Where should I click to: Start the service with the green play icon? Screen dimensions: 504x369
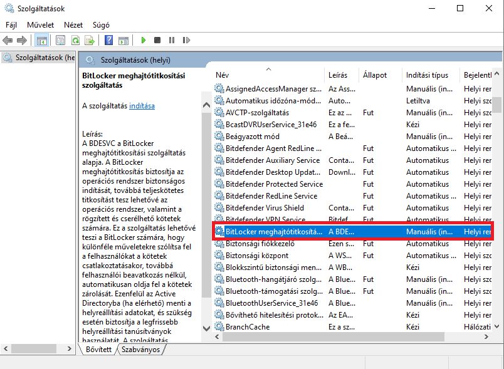[144, 40]
